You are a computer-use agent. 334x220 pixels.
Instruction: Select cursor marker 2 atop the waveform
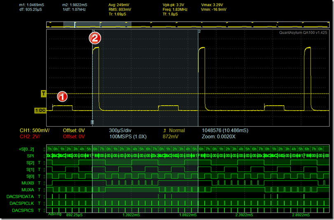[199, 31]
